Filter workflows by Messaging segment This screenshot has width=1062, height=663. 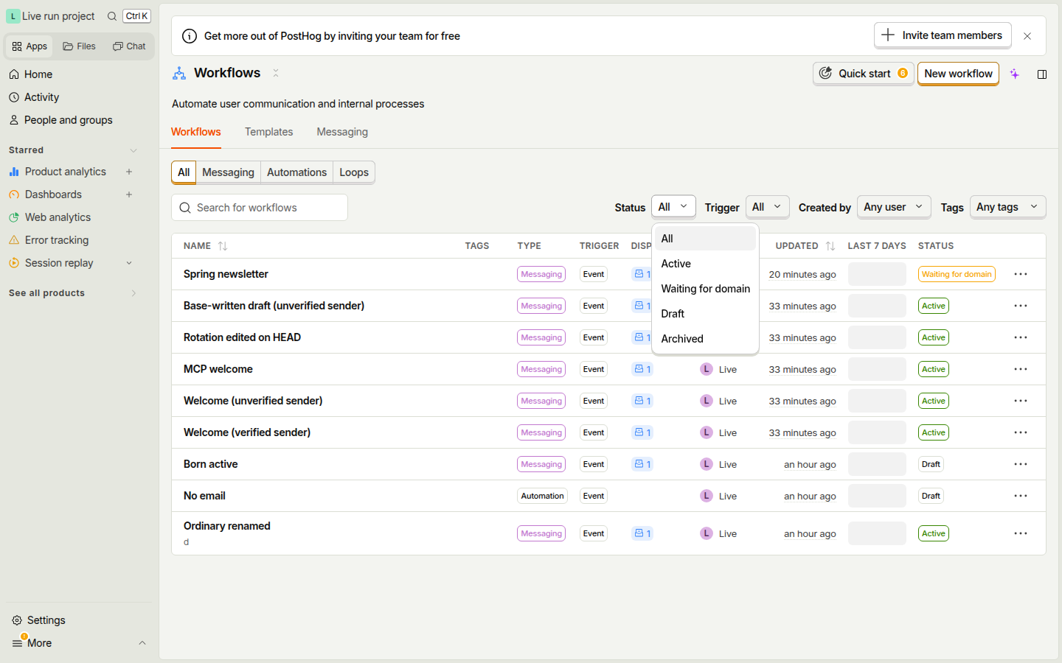228,172
